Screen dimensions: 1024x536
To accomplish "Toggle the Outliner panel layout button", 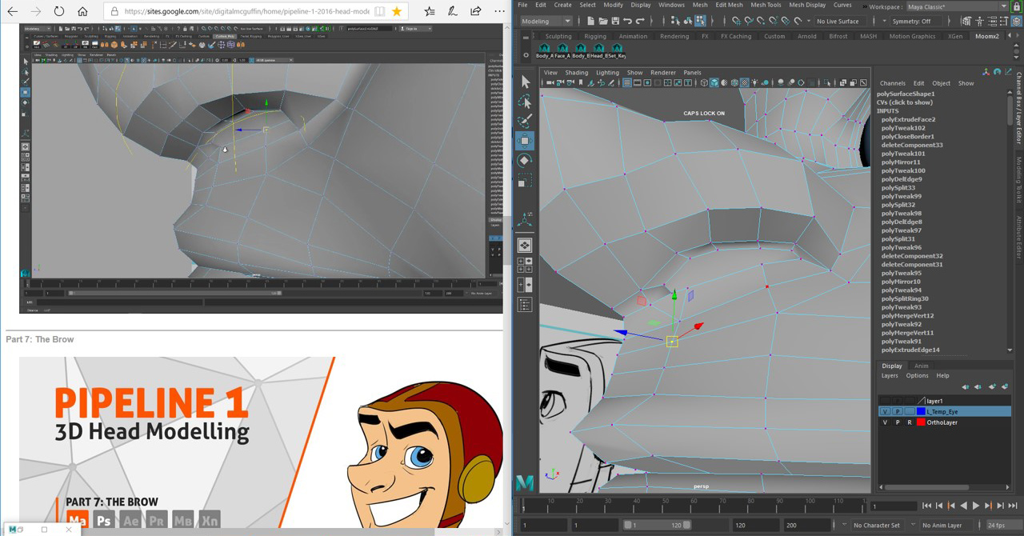I will pyautogui.click(x=525, y=304).
